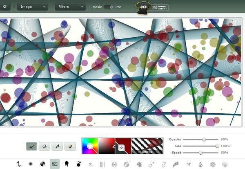Choose the zigzag line brush preset
The height and width of the screenshot is (169, 245).
point(18,164)
